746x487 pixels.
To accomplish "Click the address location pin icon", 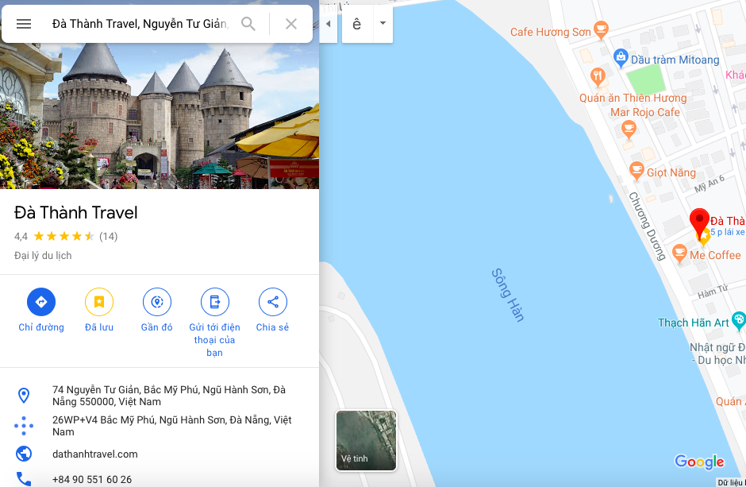I will [23, 396].
